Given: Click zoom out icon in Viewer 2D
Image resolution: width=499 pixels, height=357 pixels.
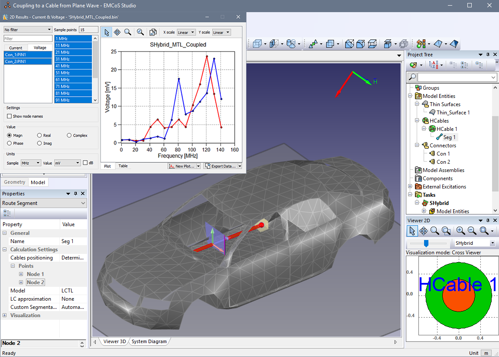Looking at the screenshot, I should click(x=472, y=231).
